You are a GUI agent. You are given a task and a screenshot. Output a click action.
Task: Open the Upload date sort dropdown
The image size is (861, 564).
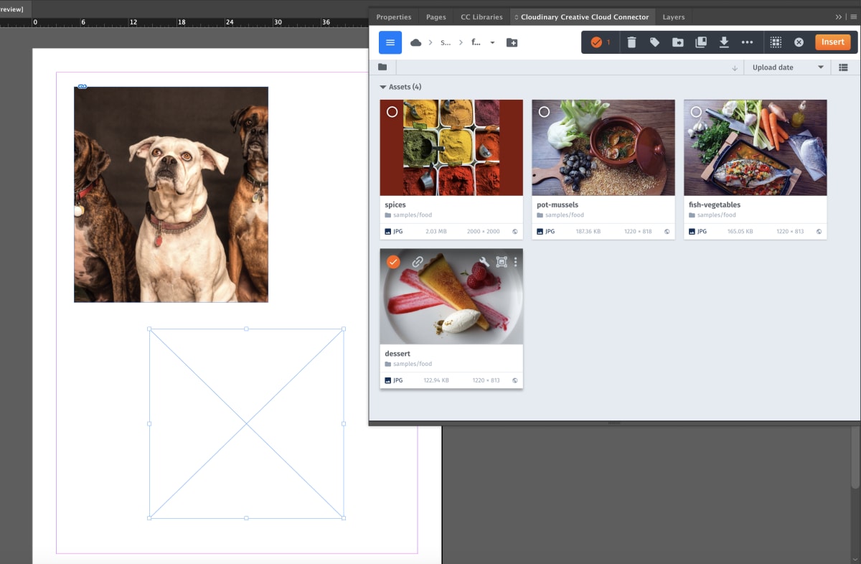tap(787, 67)
